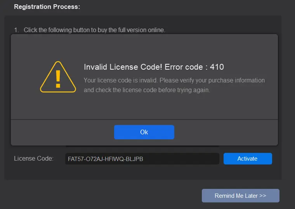Dismiss the error with the Ok button
This screenshot has width=295, height=209.
144,132
